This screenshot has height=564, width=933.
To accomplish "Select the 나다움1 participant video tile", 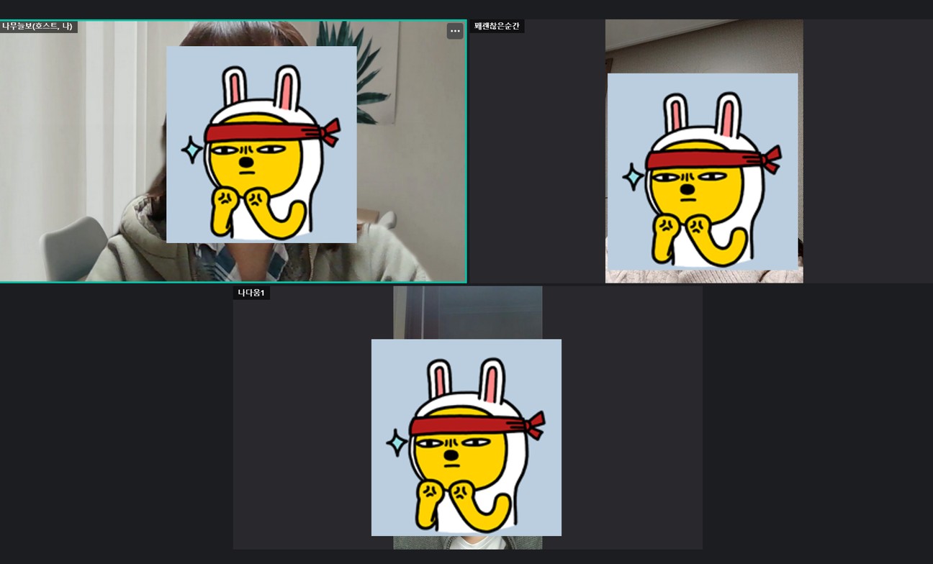I will coord(467,418).
